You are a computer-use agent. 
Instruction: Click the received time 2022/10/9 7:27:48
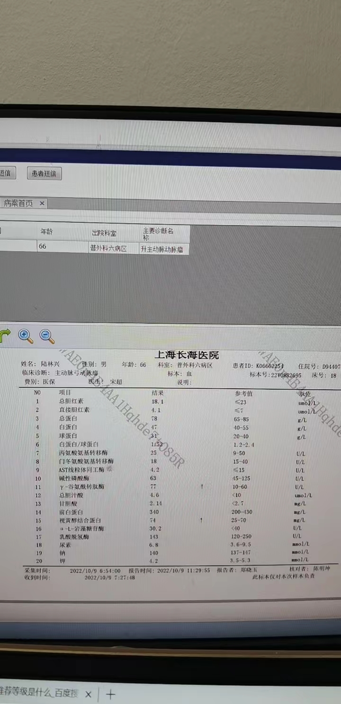(x=109, y=577)
